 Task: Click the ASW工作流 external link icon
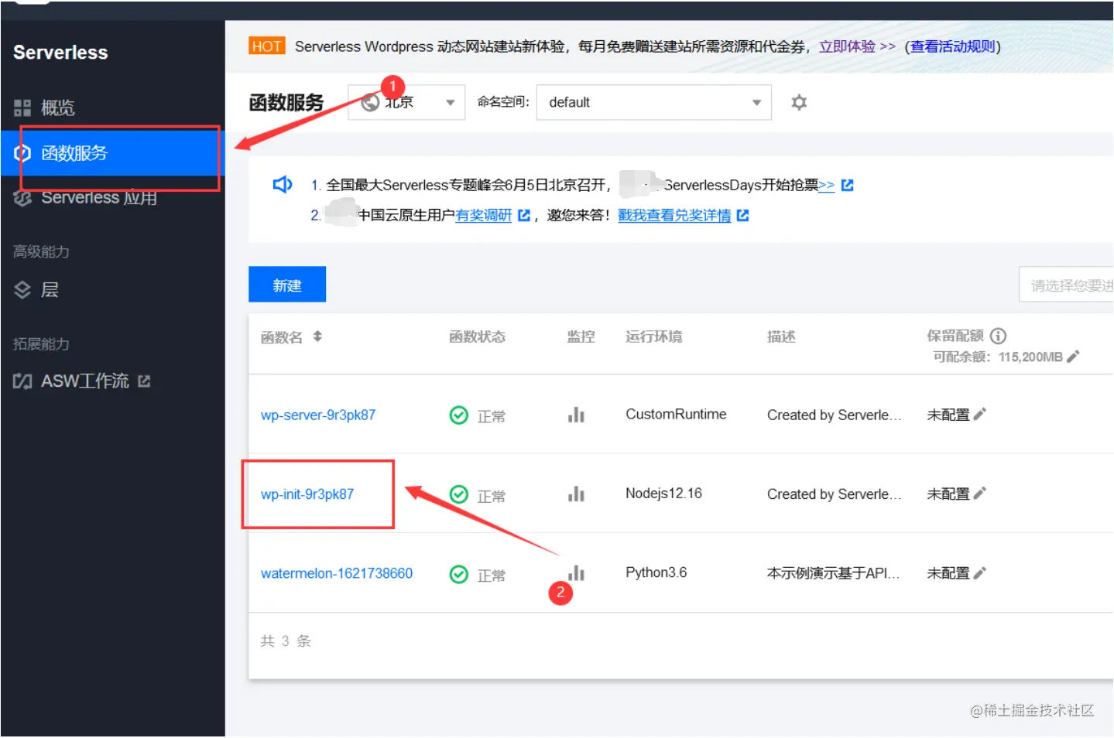pyautogui.click(x=144, y=381)
